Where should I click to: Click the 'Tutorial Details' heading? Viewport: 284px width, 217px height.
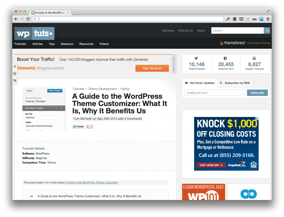(x=34, y=148)
